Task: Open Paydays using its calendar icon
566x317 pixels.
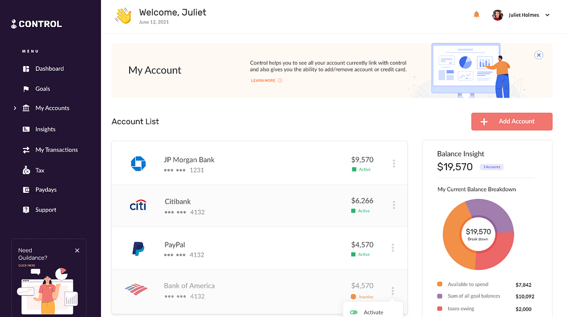Action: click(26, 189)
